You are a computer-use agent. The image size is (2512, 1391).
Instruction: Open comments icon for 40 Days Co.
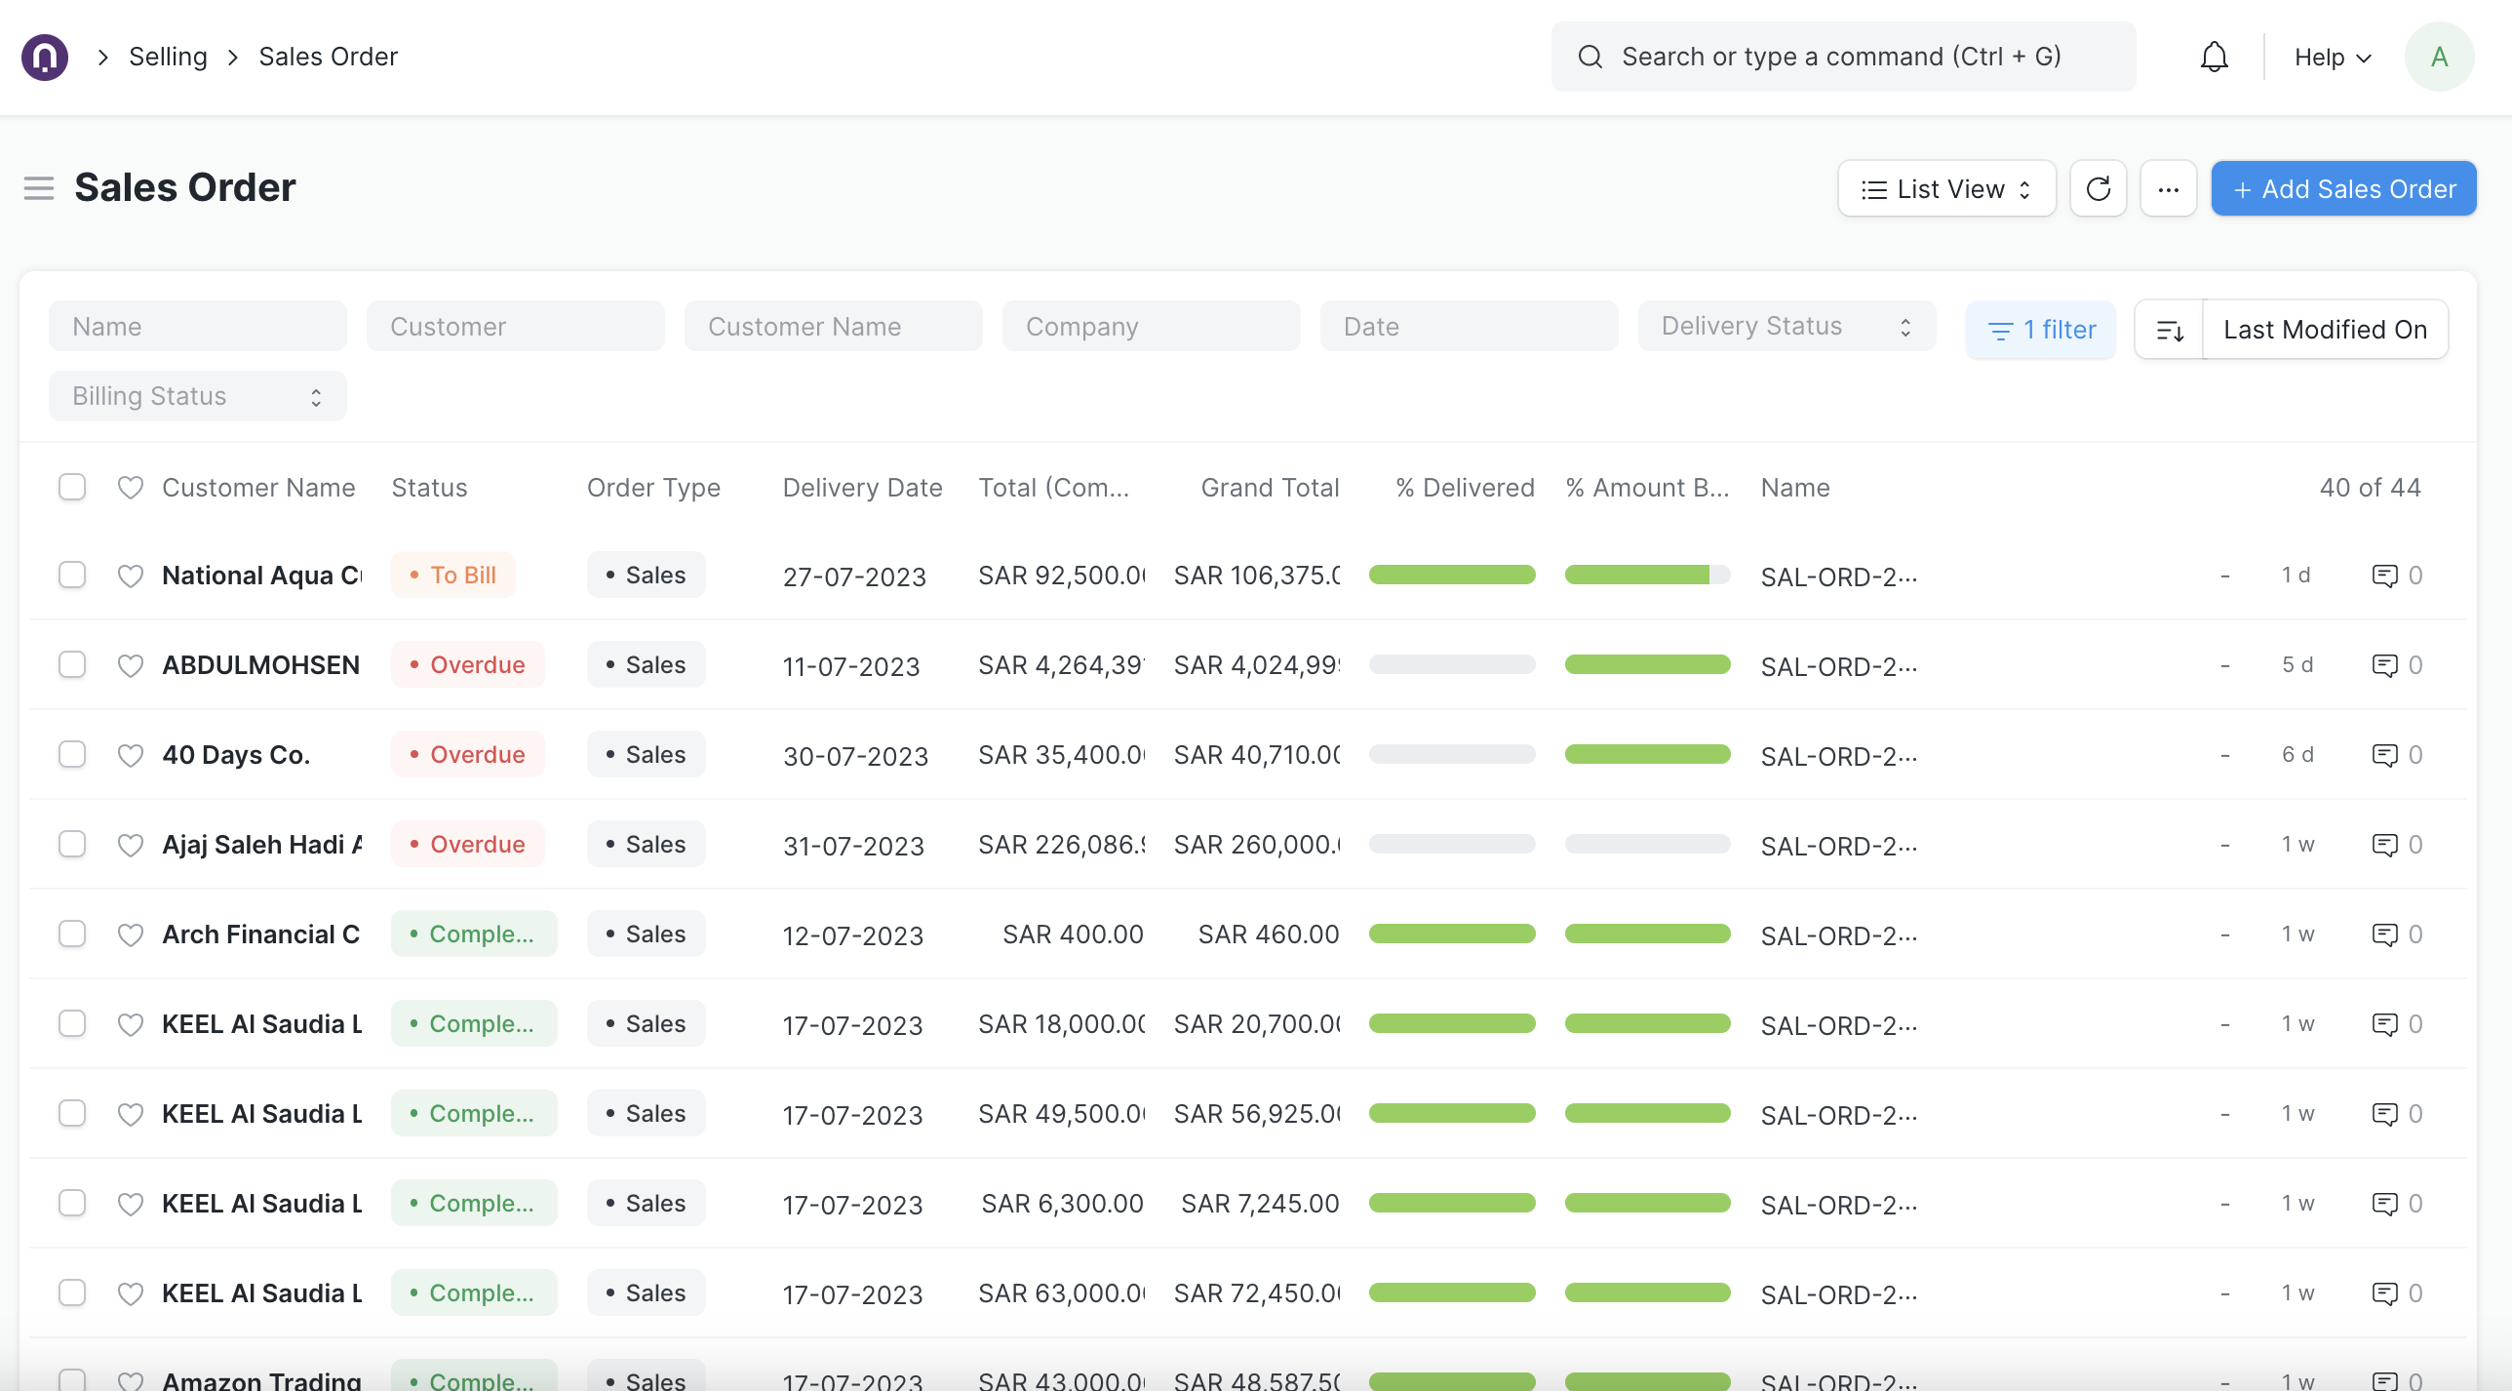point(2384,755)
